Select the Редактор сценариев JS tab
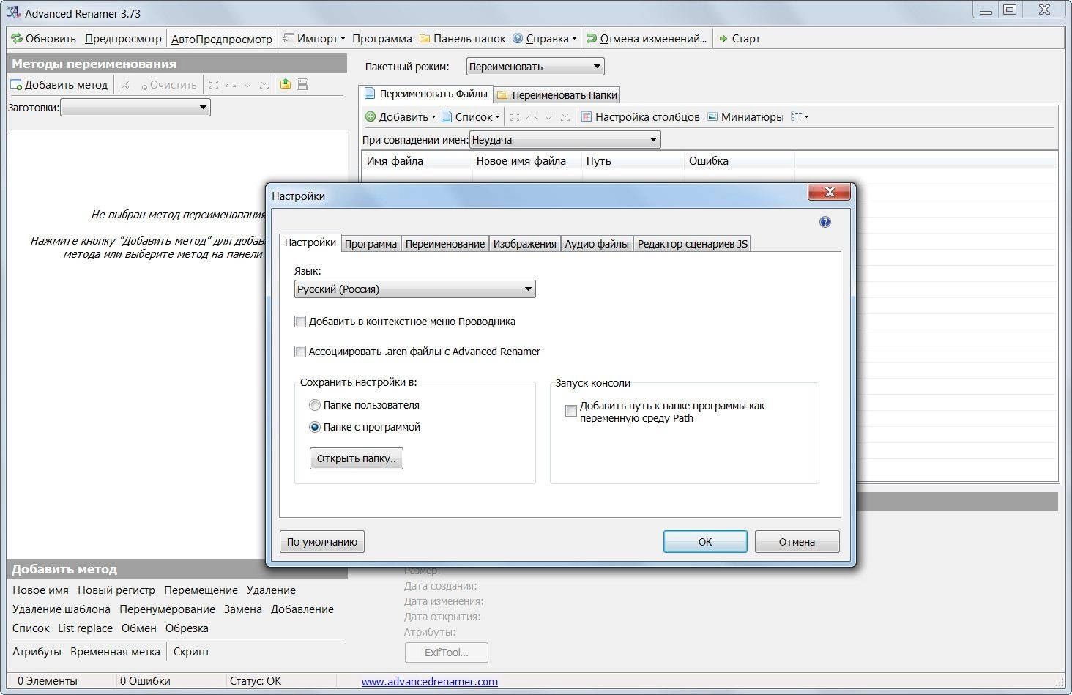The image size is (1072, 695). click(x=693, y=244)
